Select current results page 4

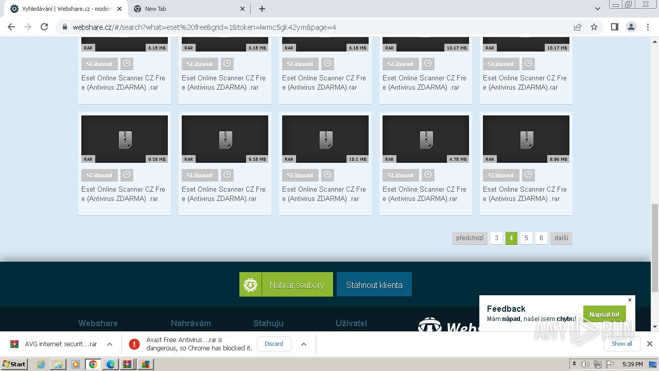pyautogui.click(x=511, y=238)
